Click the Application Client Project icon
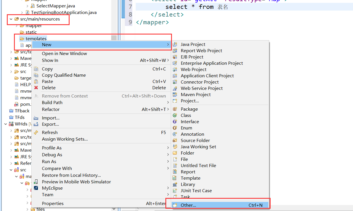The image size is (353, 211). point(175,76)
